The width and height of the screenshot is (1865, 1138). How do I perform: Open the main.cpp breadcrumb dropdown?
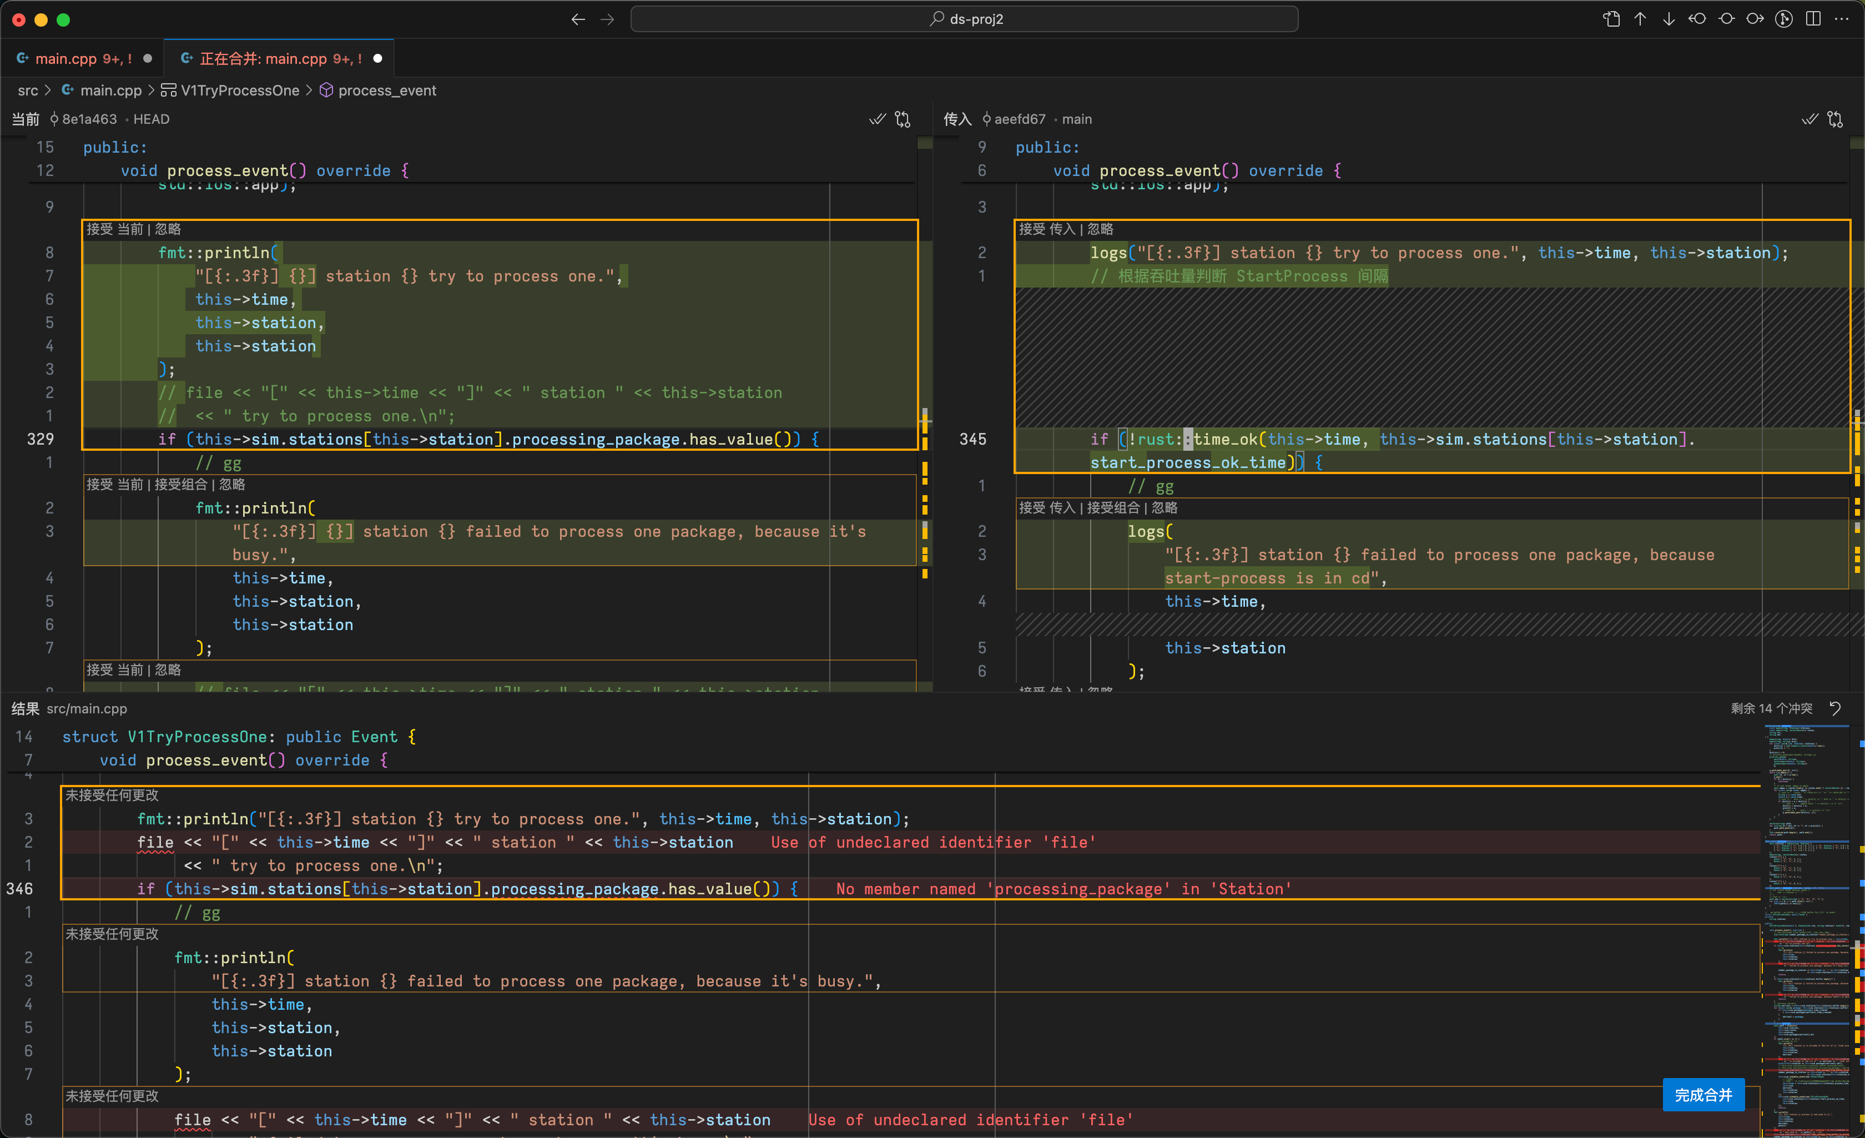click(110, 90)
